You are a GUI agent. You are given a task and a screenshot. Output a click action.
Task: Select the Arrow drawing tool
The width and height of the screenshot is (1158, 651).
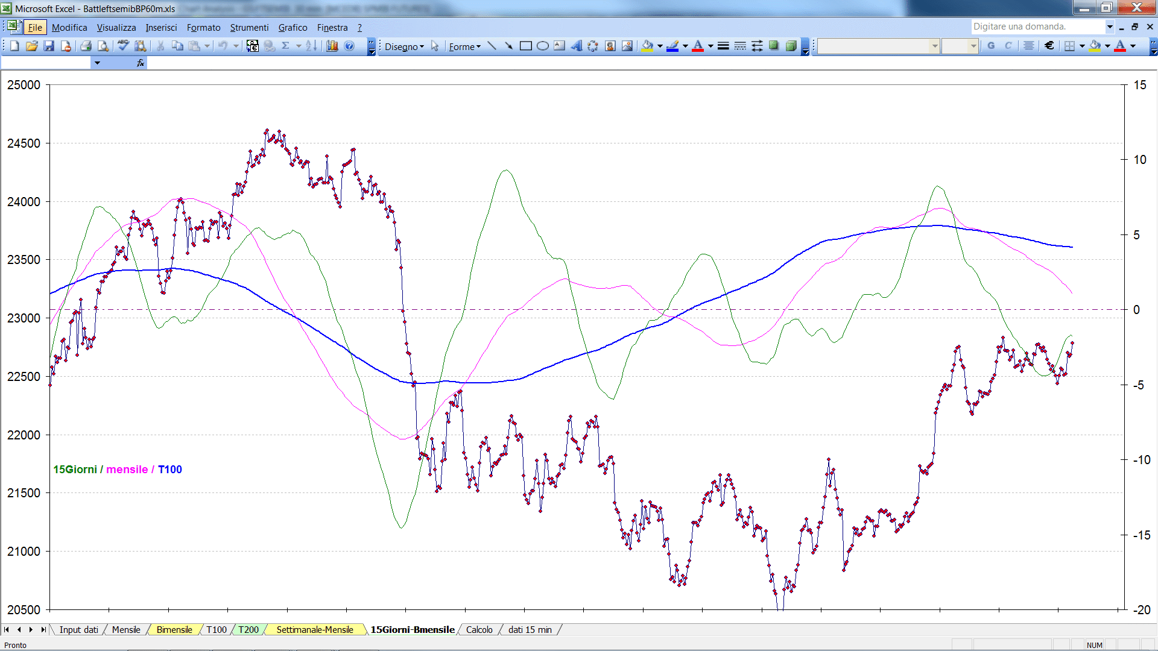point(508,46)
